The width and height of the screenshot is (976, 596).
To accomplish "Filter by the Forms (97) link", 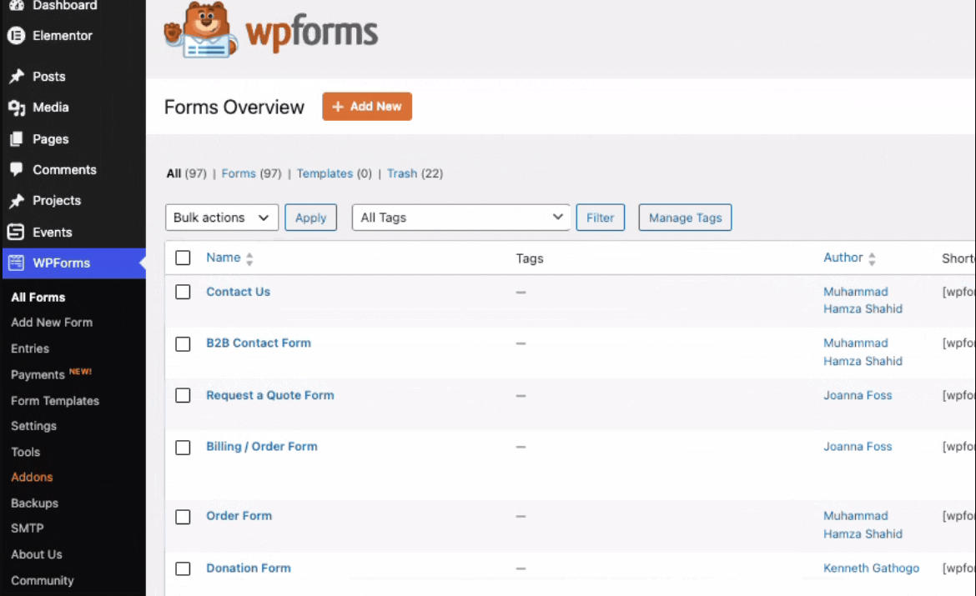I will [x=251, y=173].
